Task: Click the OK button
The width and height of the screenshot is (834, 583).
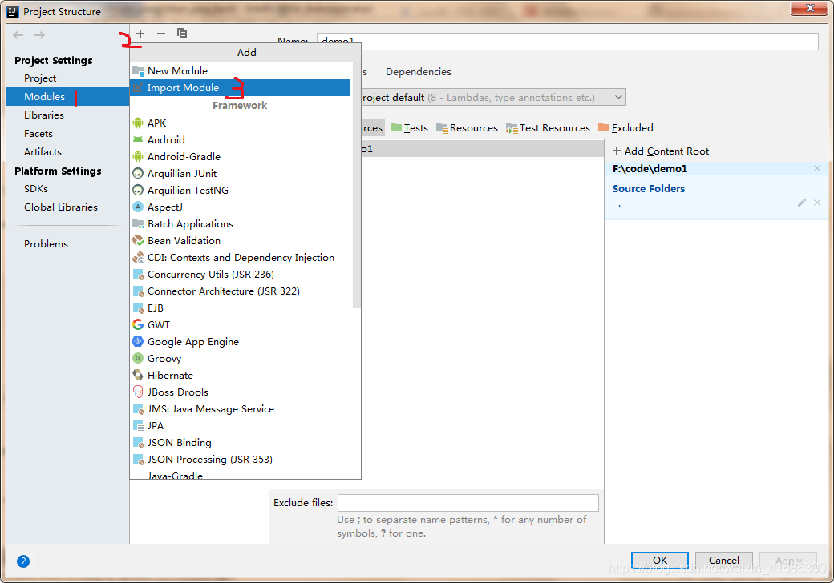Action: (659, 560)
